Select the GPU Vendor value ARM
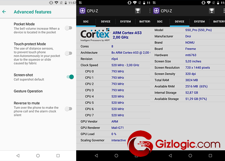Screen dimensions: 225x161 (115, 121)
